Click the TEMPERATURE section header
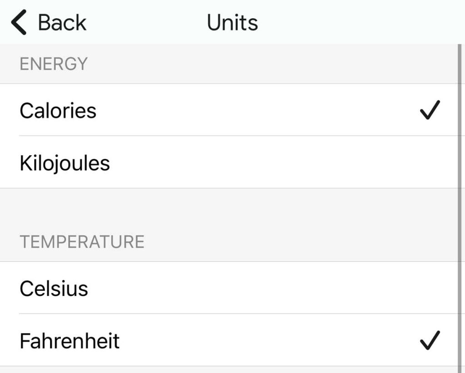 (x=82, y=242)
